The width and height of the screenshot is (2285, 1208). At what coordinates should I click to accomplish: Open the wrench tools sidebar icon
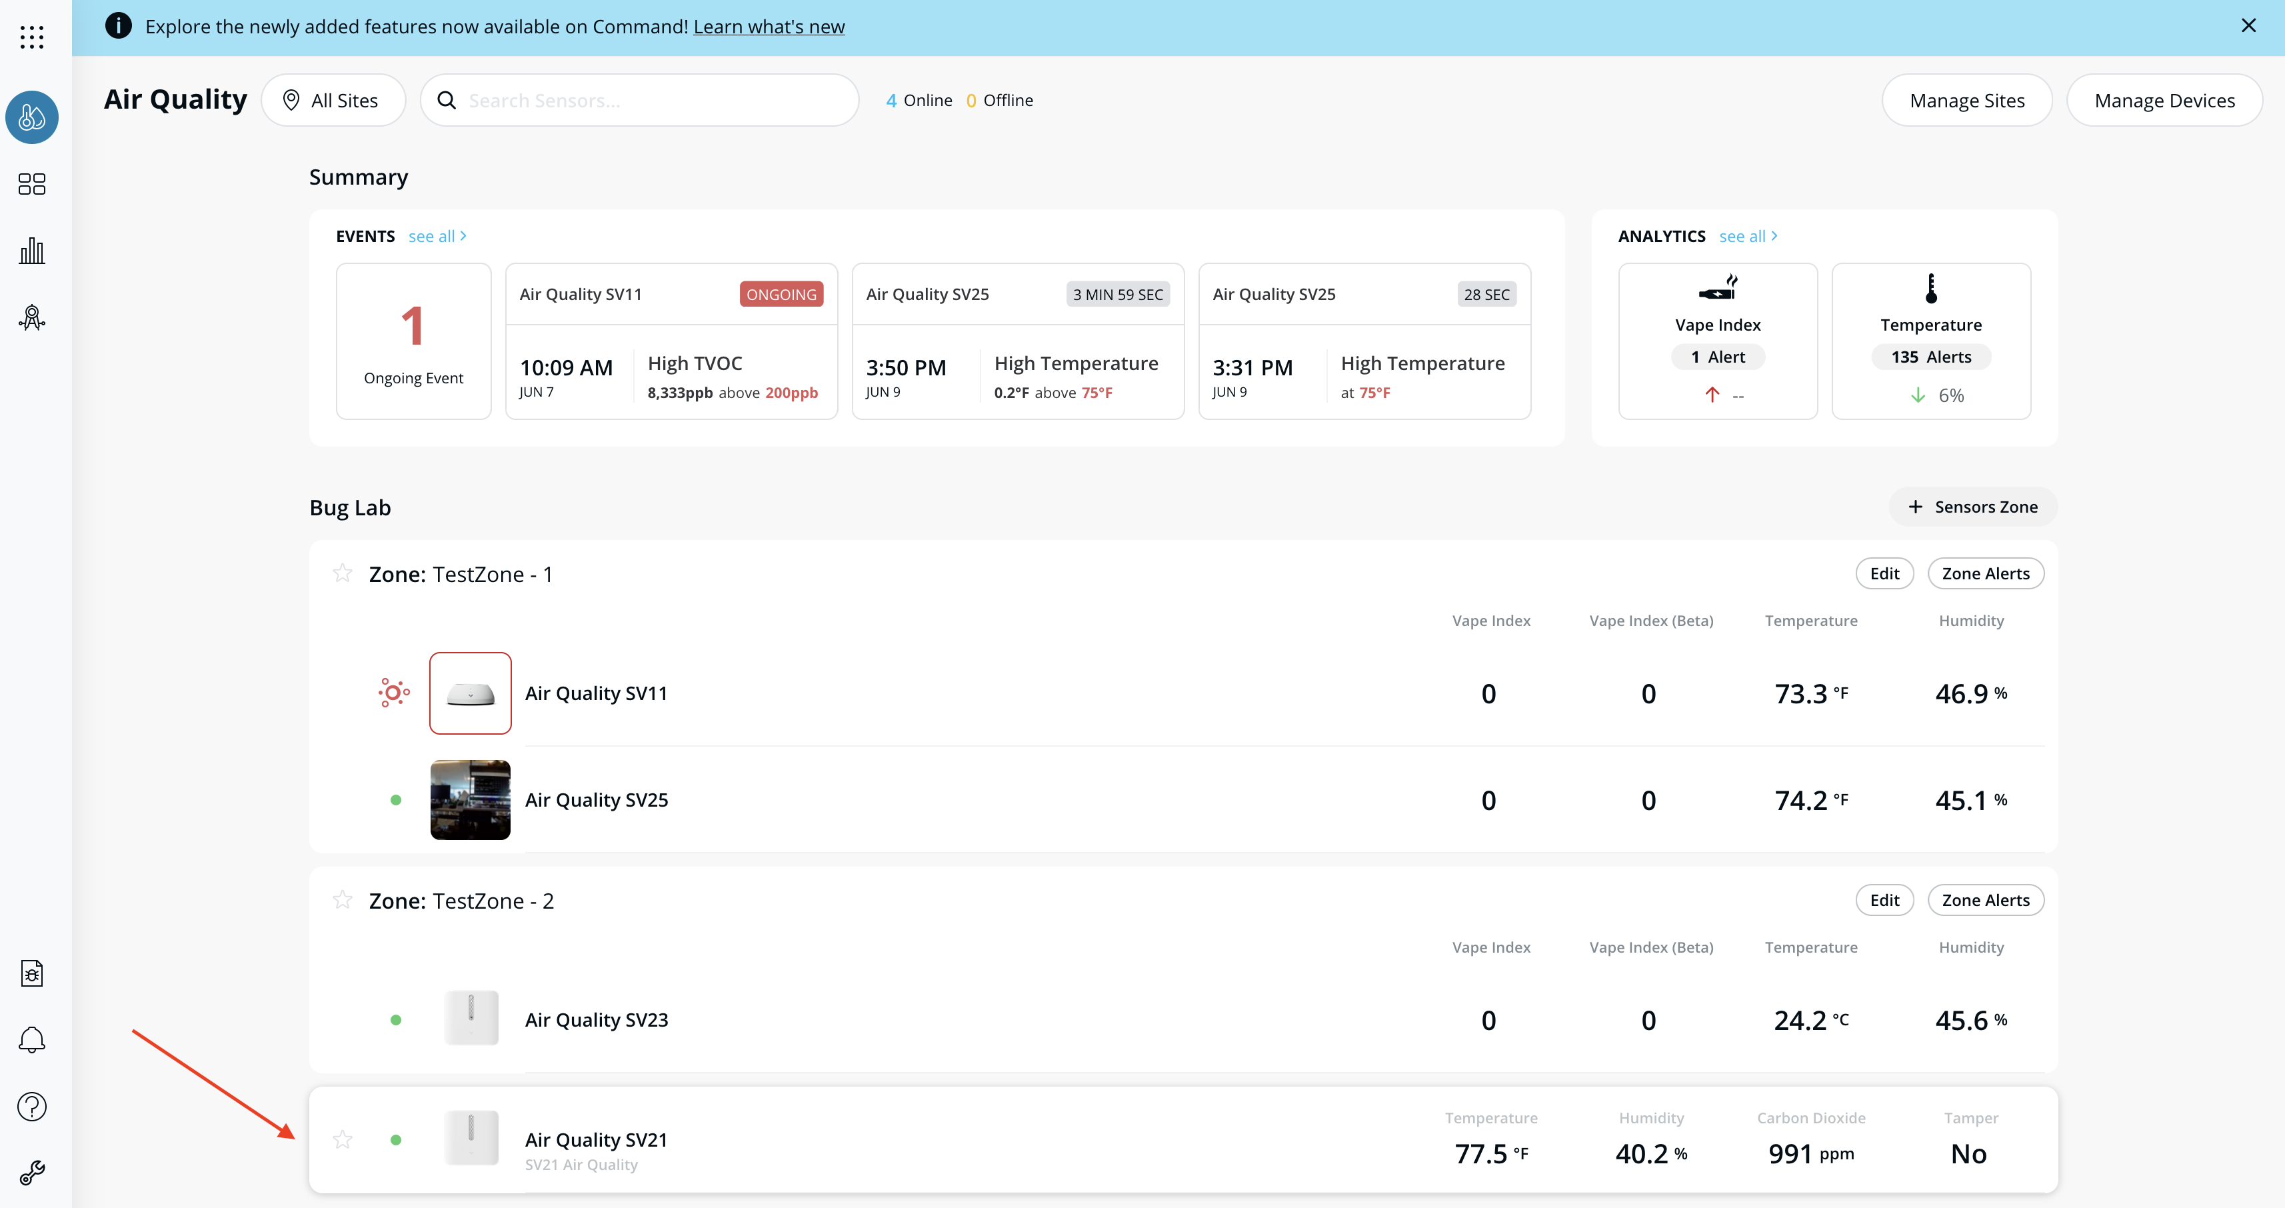coord(32,1173)
